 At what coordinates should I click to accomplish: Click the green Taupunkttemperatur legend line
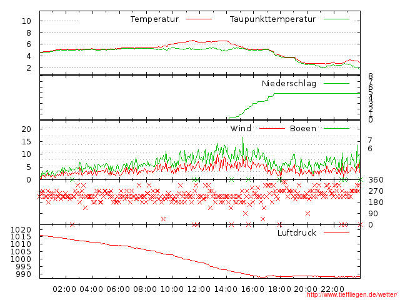336,19
